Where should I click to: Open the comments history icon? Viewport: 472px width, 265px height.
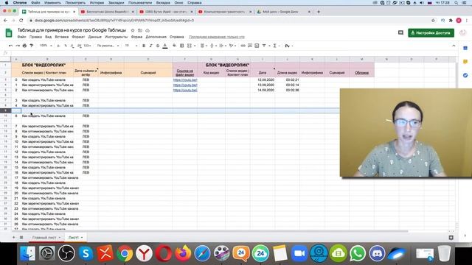coord(400,32)
